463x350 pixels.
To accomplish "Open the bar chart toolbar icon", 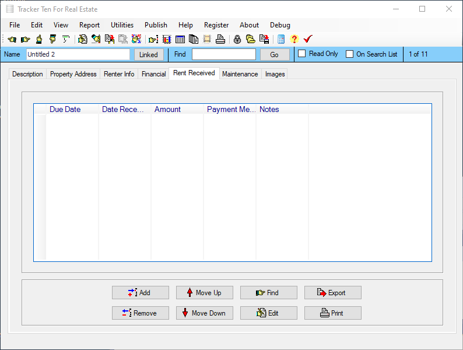I will pyautogui.click(x=167, y=39).
